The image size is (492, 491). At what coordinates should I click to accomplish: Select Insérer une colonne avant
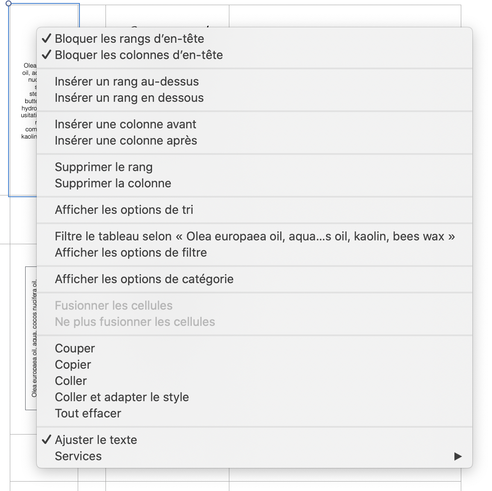[126, 124]
